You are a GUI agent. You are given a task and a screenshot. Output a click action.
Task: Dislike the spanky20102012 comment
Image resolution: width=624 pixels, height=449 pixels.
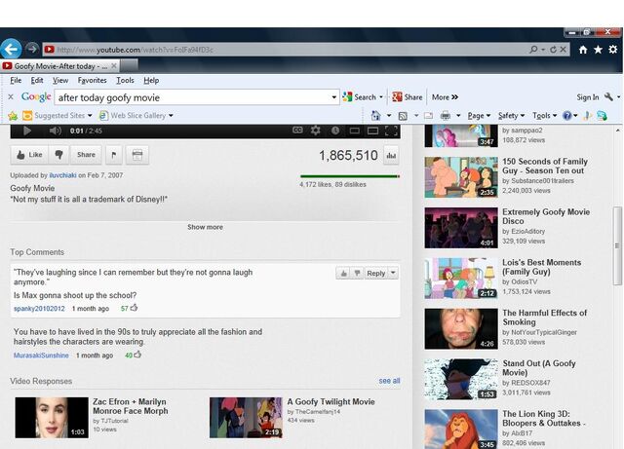[x=358, y=274]
